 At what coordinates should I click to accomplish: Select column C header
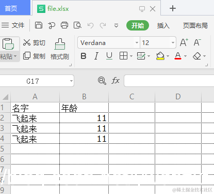[132, 97]
